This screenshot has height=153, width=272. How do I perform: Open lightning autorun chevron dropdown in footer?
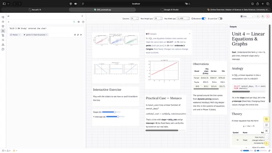tap(17, 151)
